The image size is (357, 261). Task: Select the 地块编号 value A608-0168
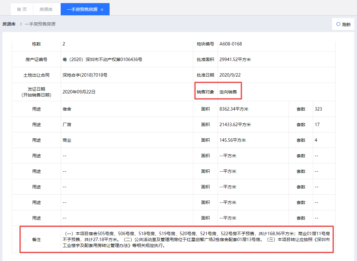coord(231,44)
